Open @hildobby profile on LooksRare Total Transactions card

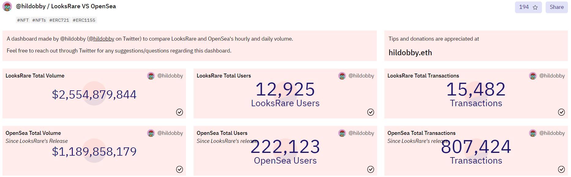pyautogui.click(x=552, y=76)
